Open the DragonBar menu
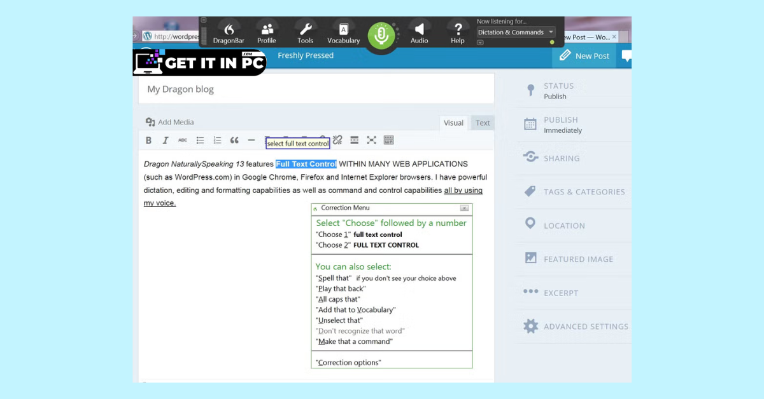 (229, 33)
